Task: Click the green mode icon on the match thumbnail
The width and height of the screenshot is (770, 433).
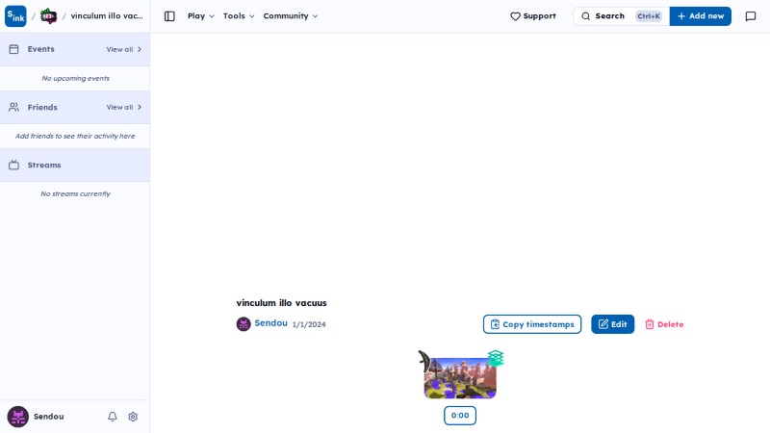Action: point(496,358)
